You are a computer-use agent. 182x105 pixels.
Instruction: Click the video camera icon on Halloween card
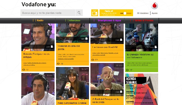(156, 47)
